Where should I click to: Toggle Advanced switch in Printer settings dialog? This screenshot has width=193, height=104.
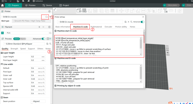(x=142, y=22)
